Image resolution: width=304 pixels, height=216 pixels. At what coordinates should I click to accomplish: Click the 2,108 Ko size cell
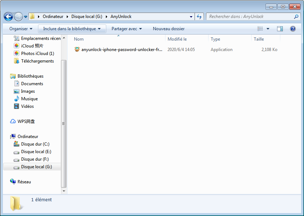click(x=269, y=50)
